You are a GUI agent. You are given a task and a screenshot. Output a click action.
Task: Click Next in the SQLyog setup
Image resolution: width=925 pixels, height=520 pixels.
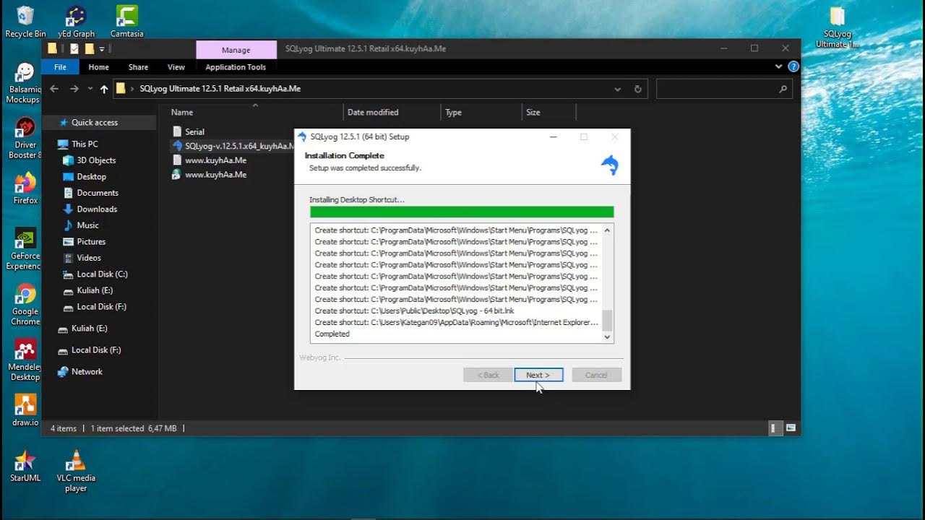click(x=538, y=375)
